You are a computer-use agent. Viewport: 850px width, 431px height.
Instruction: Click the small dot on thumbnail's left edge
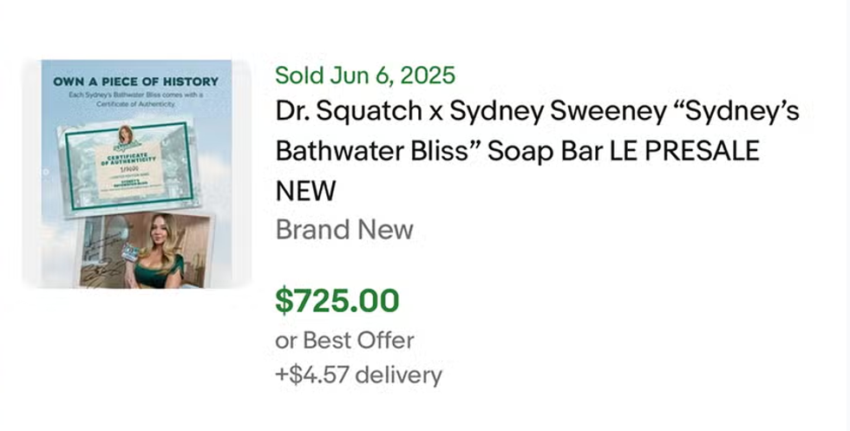pyautogui.click(x=45, y=172)
